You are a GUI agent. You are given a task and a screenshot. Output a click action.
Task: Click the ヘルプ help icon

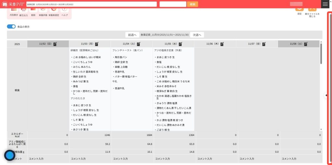point(65,10)
